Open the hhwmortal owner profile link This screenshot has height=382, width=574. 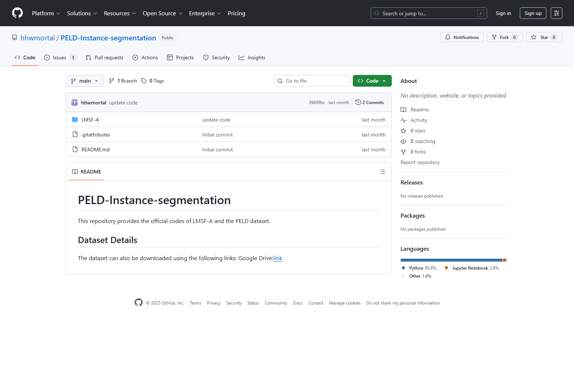coord(37,38)
